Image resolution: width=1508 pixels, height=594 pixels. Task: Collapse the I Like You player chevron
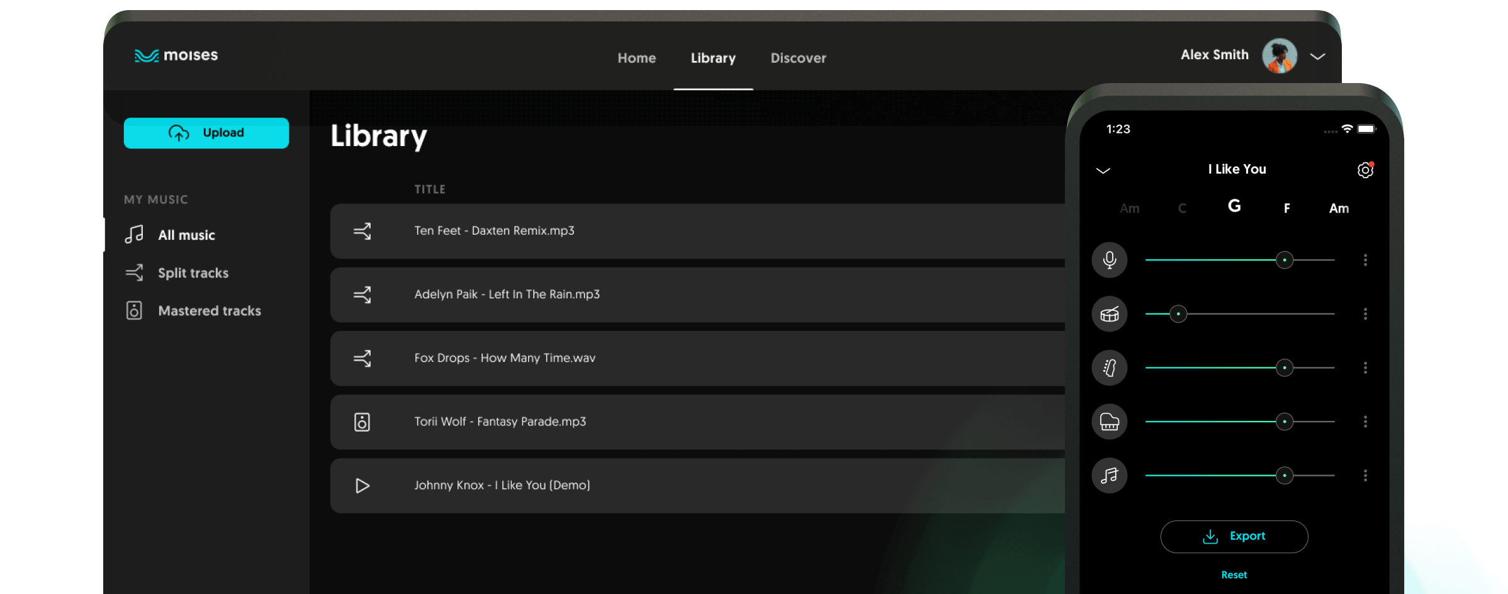1103,171
